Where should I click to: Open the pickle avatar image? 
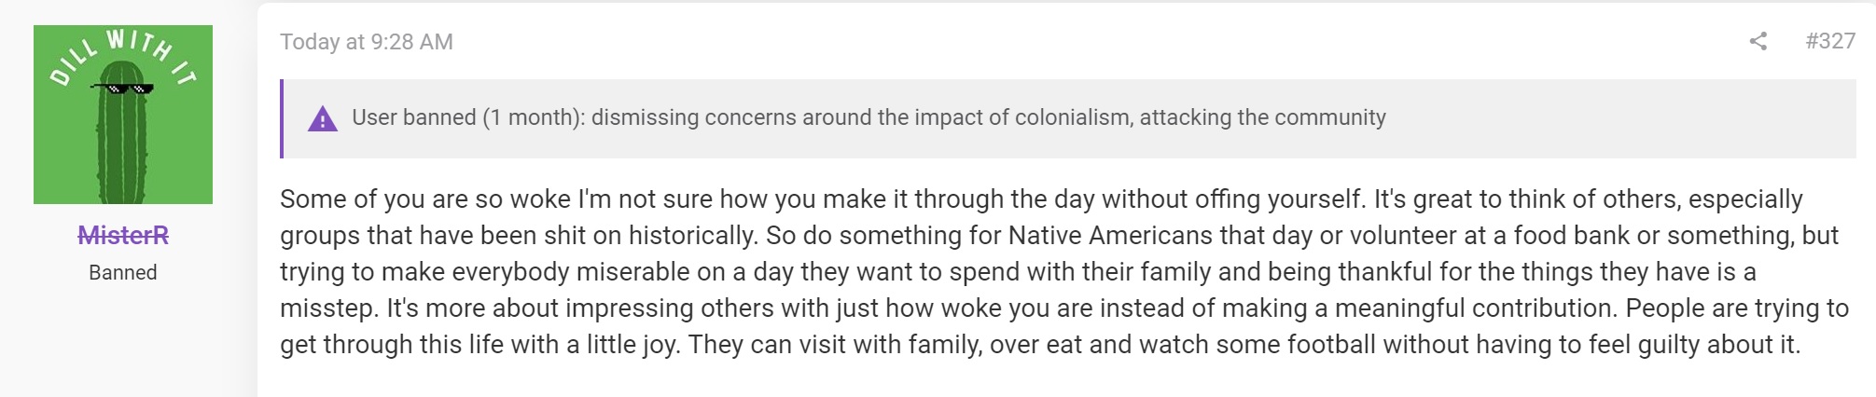(123, 115)
